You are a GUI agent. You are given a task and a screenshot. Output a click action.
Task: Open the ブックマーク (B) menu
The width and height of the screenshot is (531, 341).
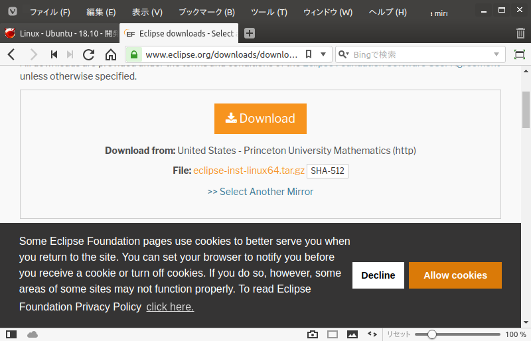tap(206, 12)
